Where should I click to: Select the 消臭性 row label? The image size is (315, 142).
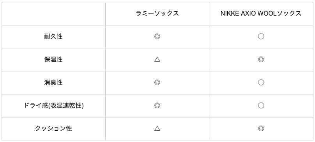(53, 82)
